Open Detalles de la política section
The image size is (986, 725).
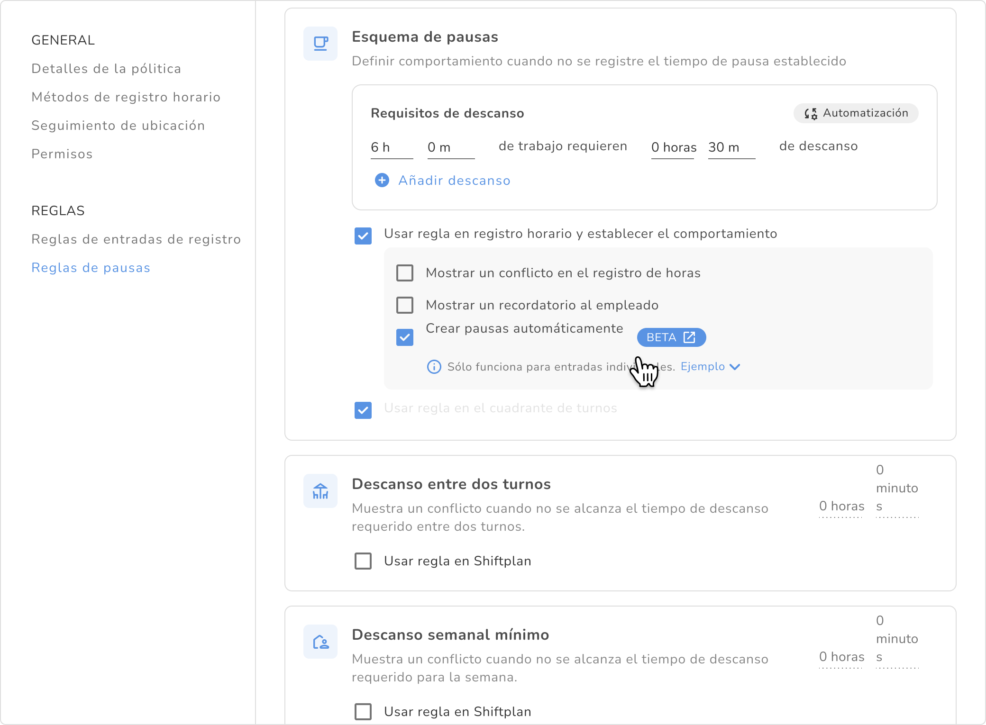(106, 69)
